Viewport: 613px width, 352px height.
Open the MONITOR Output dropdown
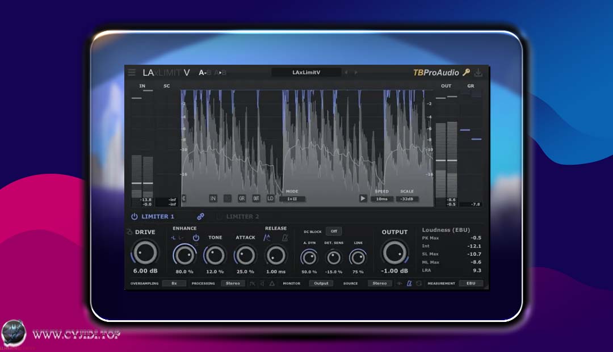coord(321,283)
